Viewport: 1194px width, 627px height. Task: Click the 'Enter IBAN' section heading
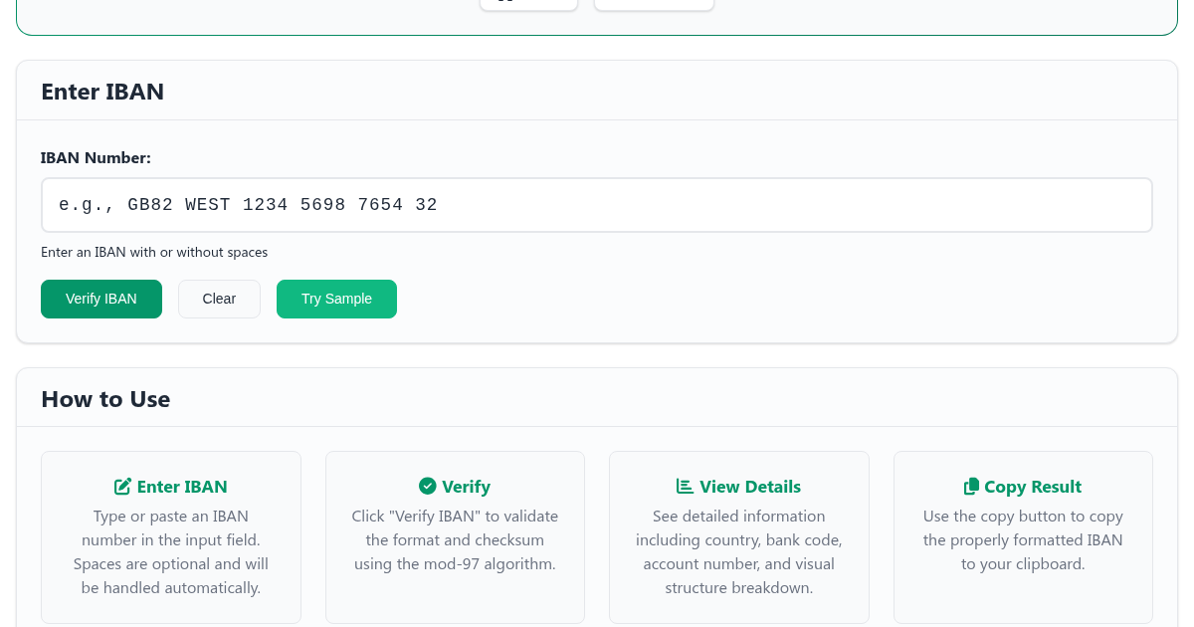click(x=102, y=92)
